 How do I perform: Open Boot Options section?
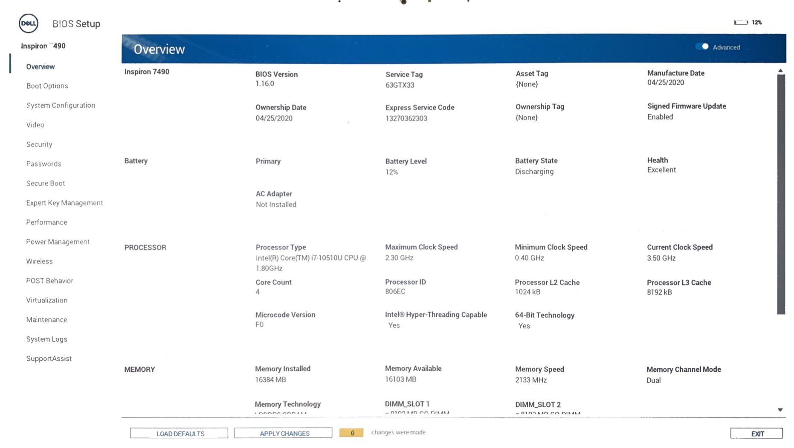(x=47, y=86)
